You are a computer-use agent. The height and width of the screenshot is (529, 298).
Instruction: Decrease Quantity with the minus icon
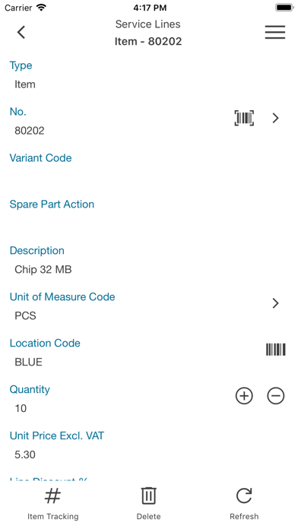276,396
